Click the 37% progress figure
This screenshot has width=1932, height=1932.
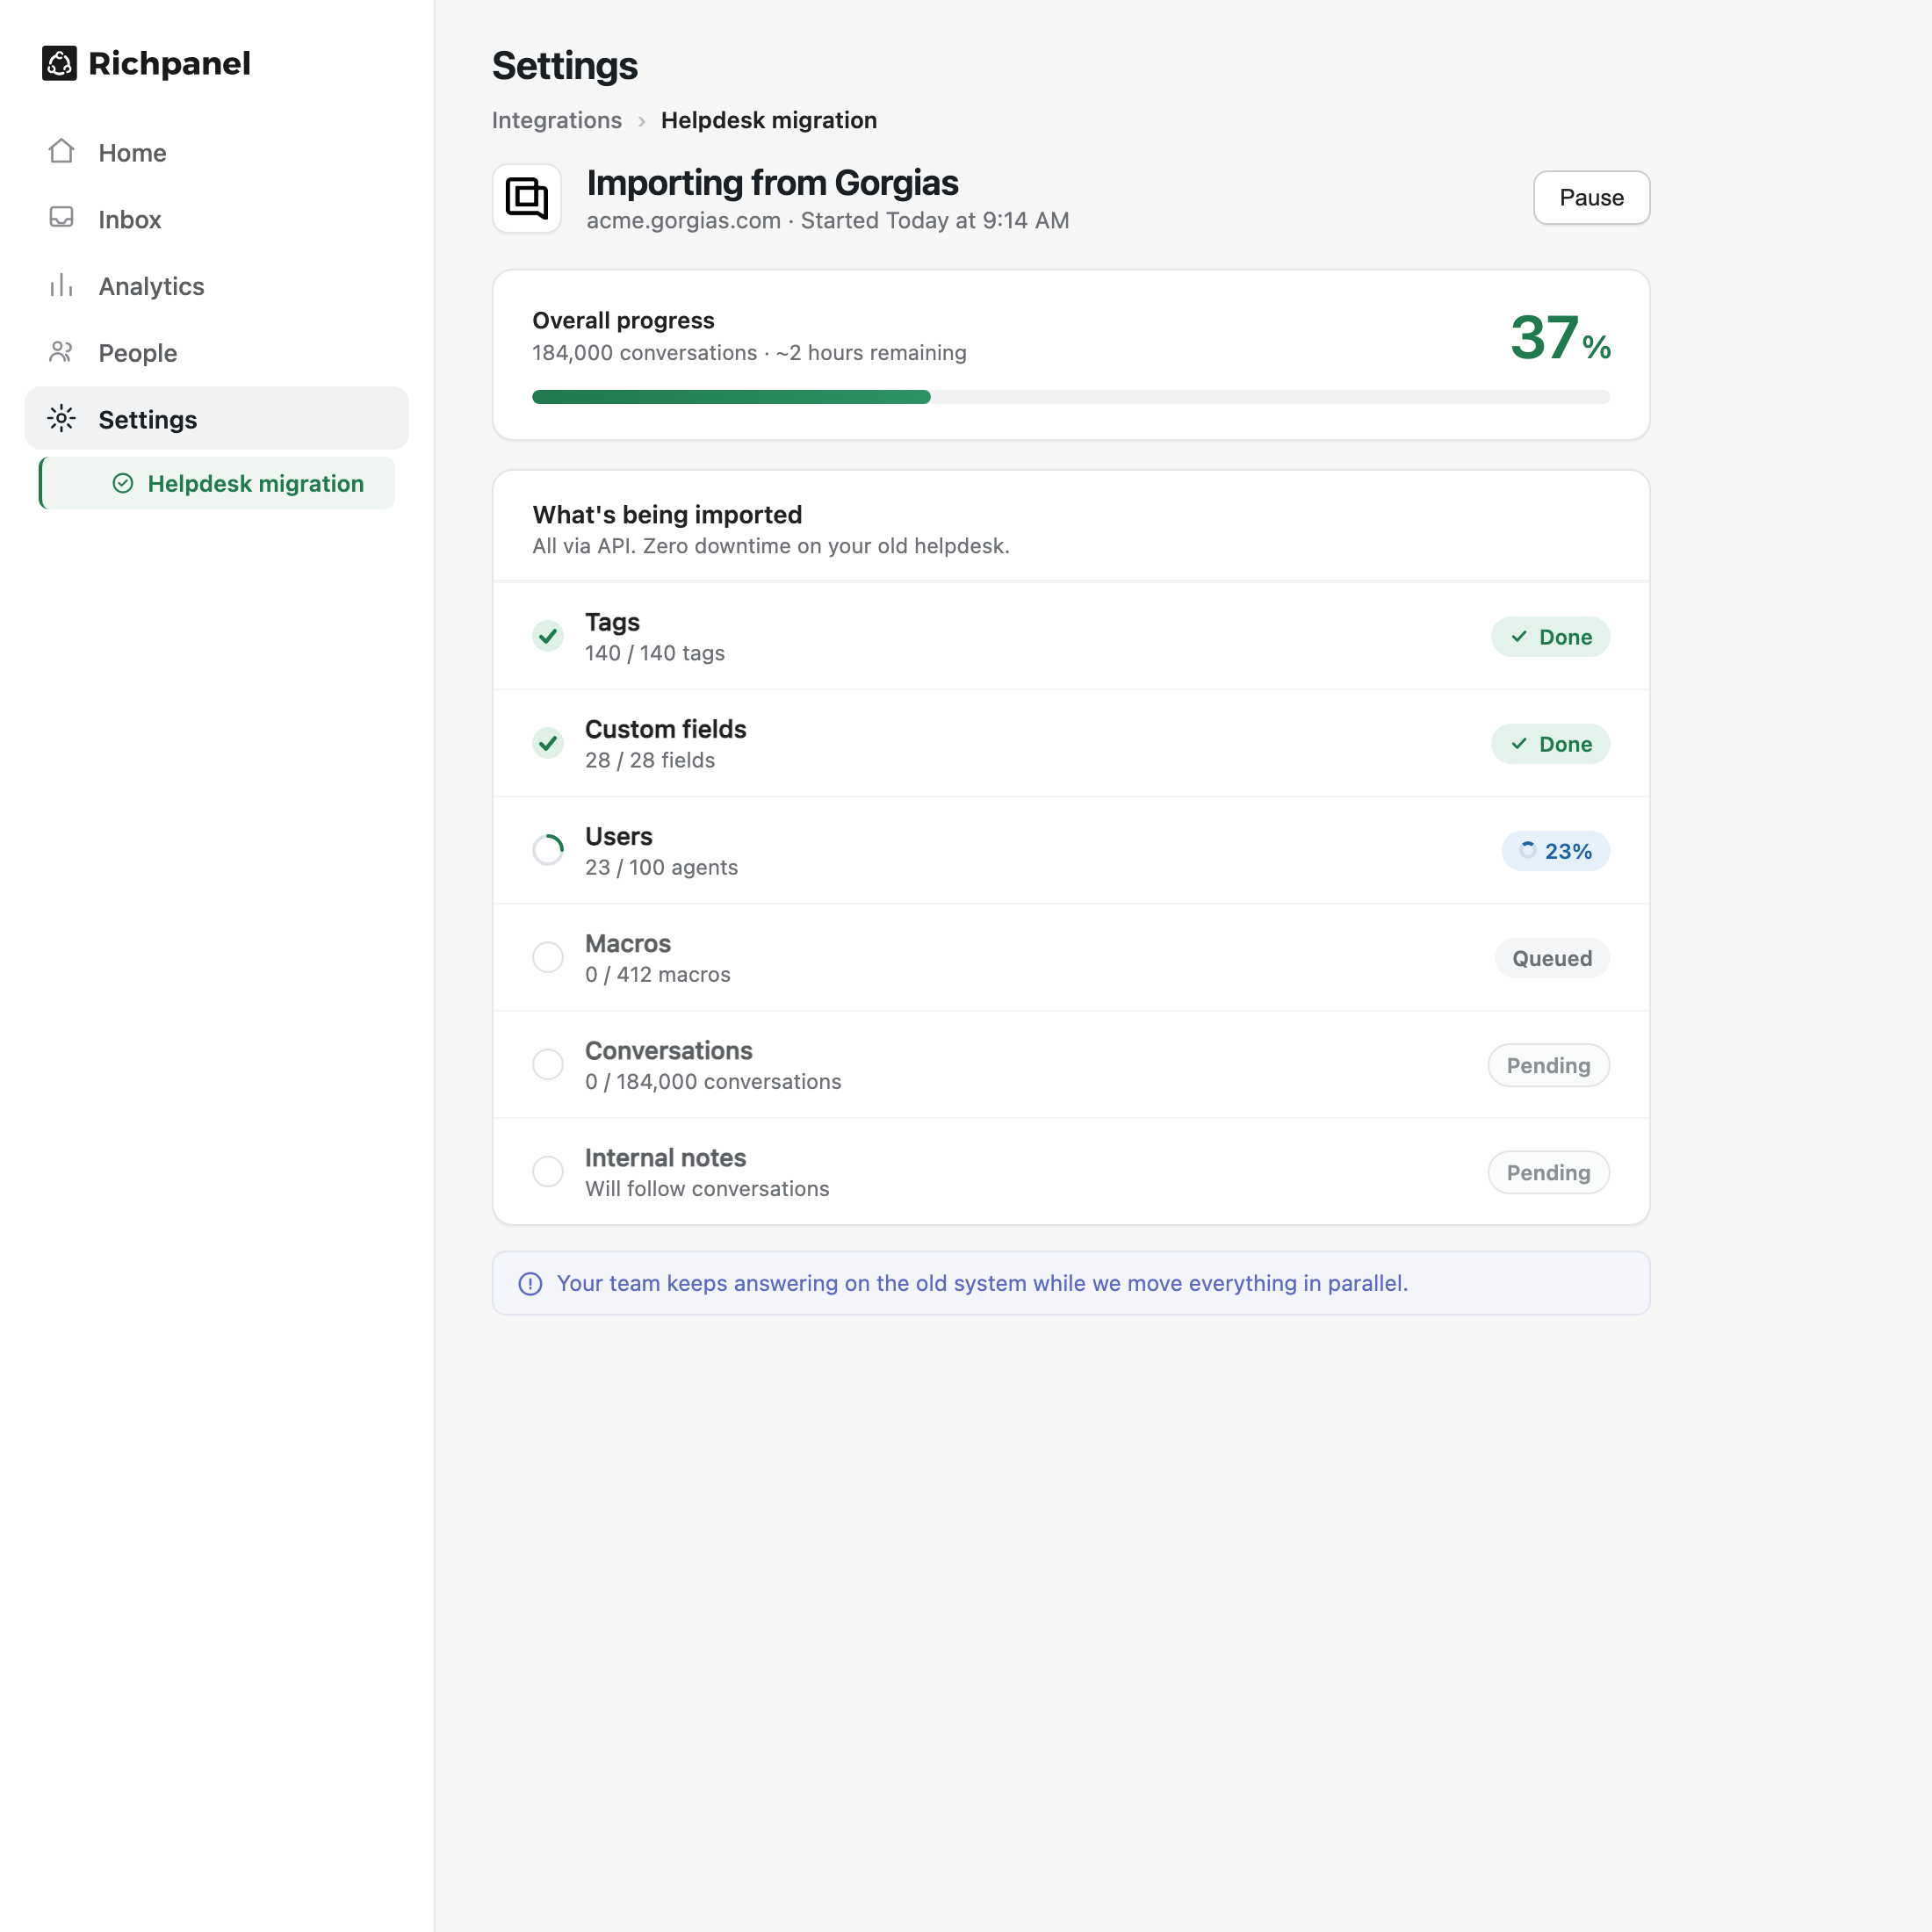point(1560,338)
